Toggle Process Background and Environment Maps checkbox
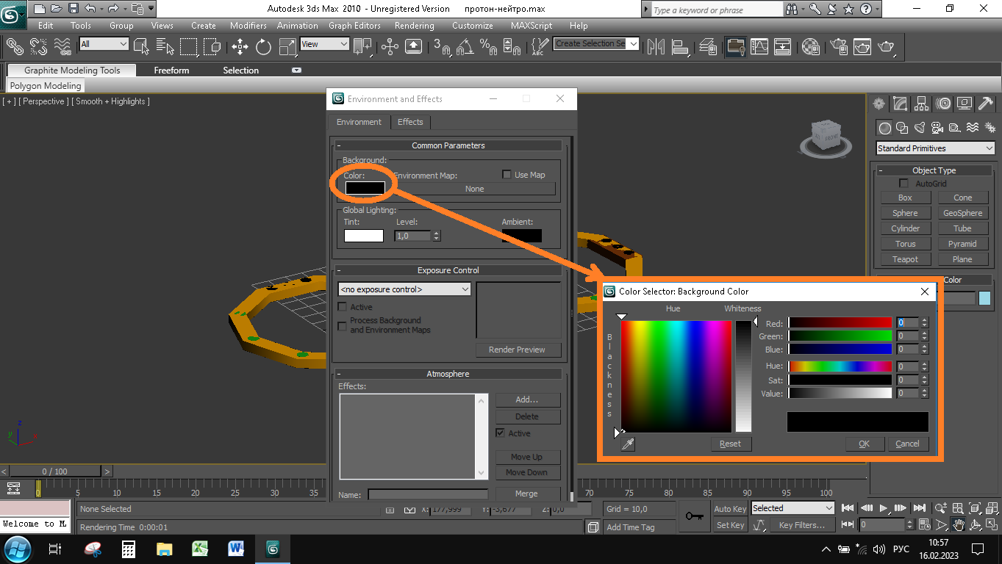Screen dimensions: 1002x564 (343, 325)
